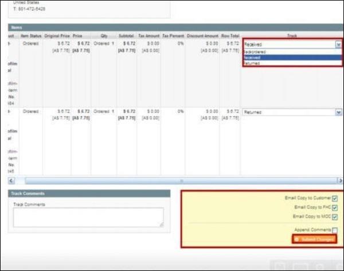Click the Item Status column header
Image resolution: width=344 pixels, height=271 pixels.
pos(31,36)
